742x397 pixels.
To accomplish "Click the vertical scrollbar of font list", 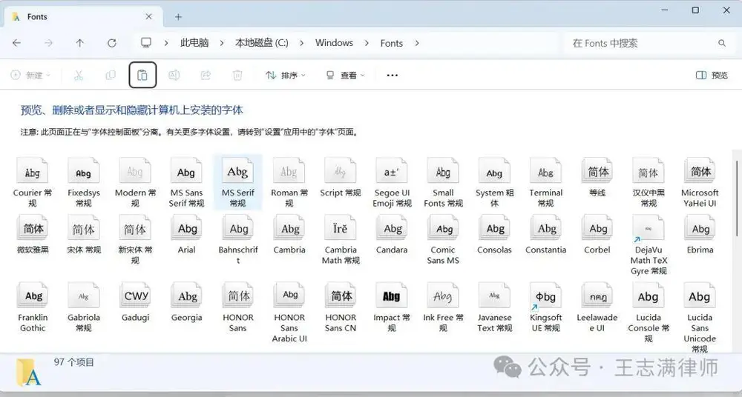I will (x=736, y=198).
